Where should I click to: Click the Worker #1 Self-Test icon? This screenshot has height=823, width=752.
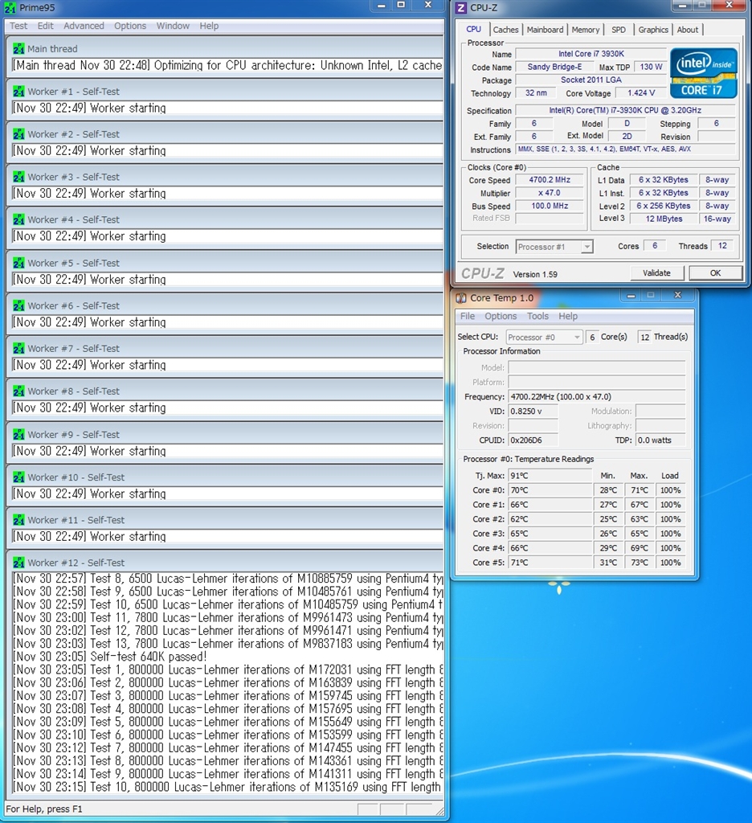coord(18,92)
